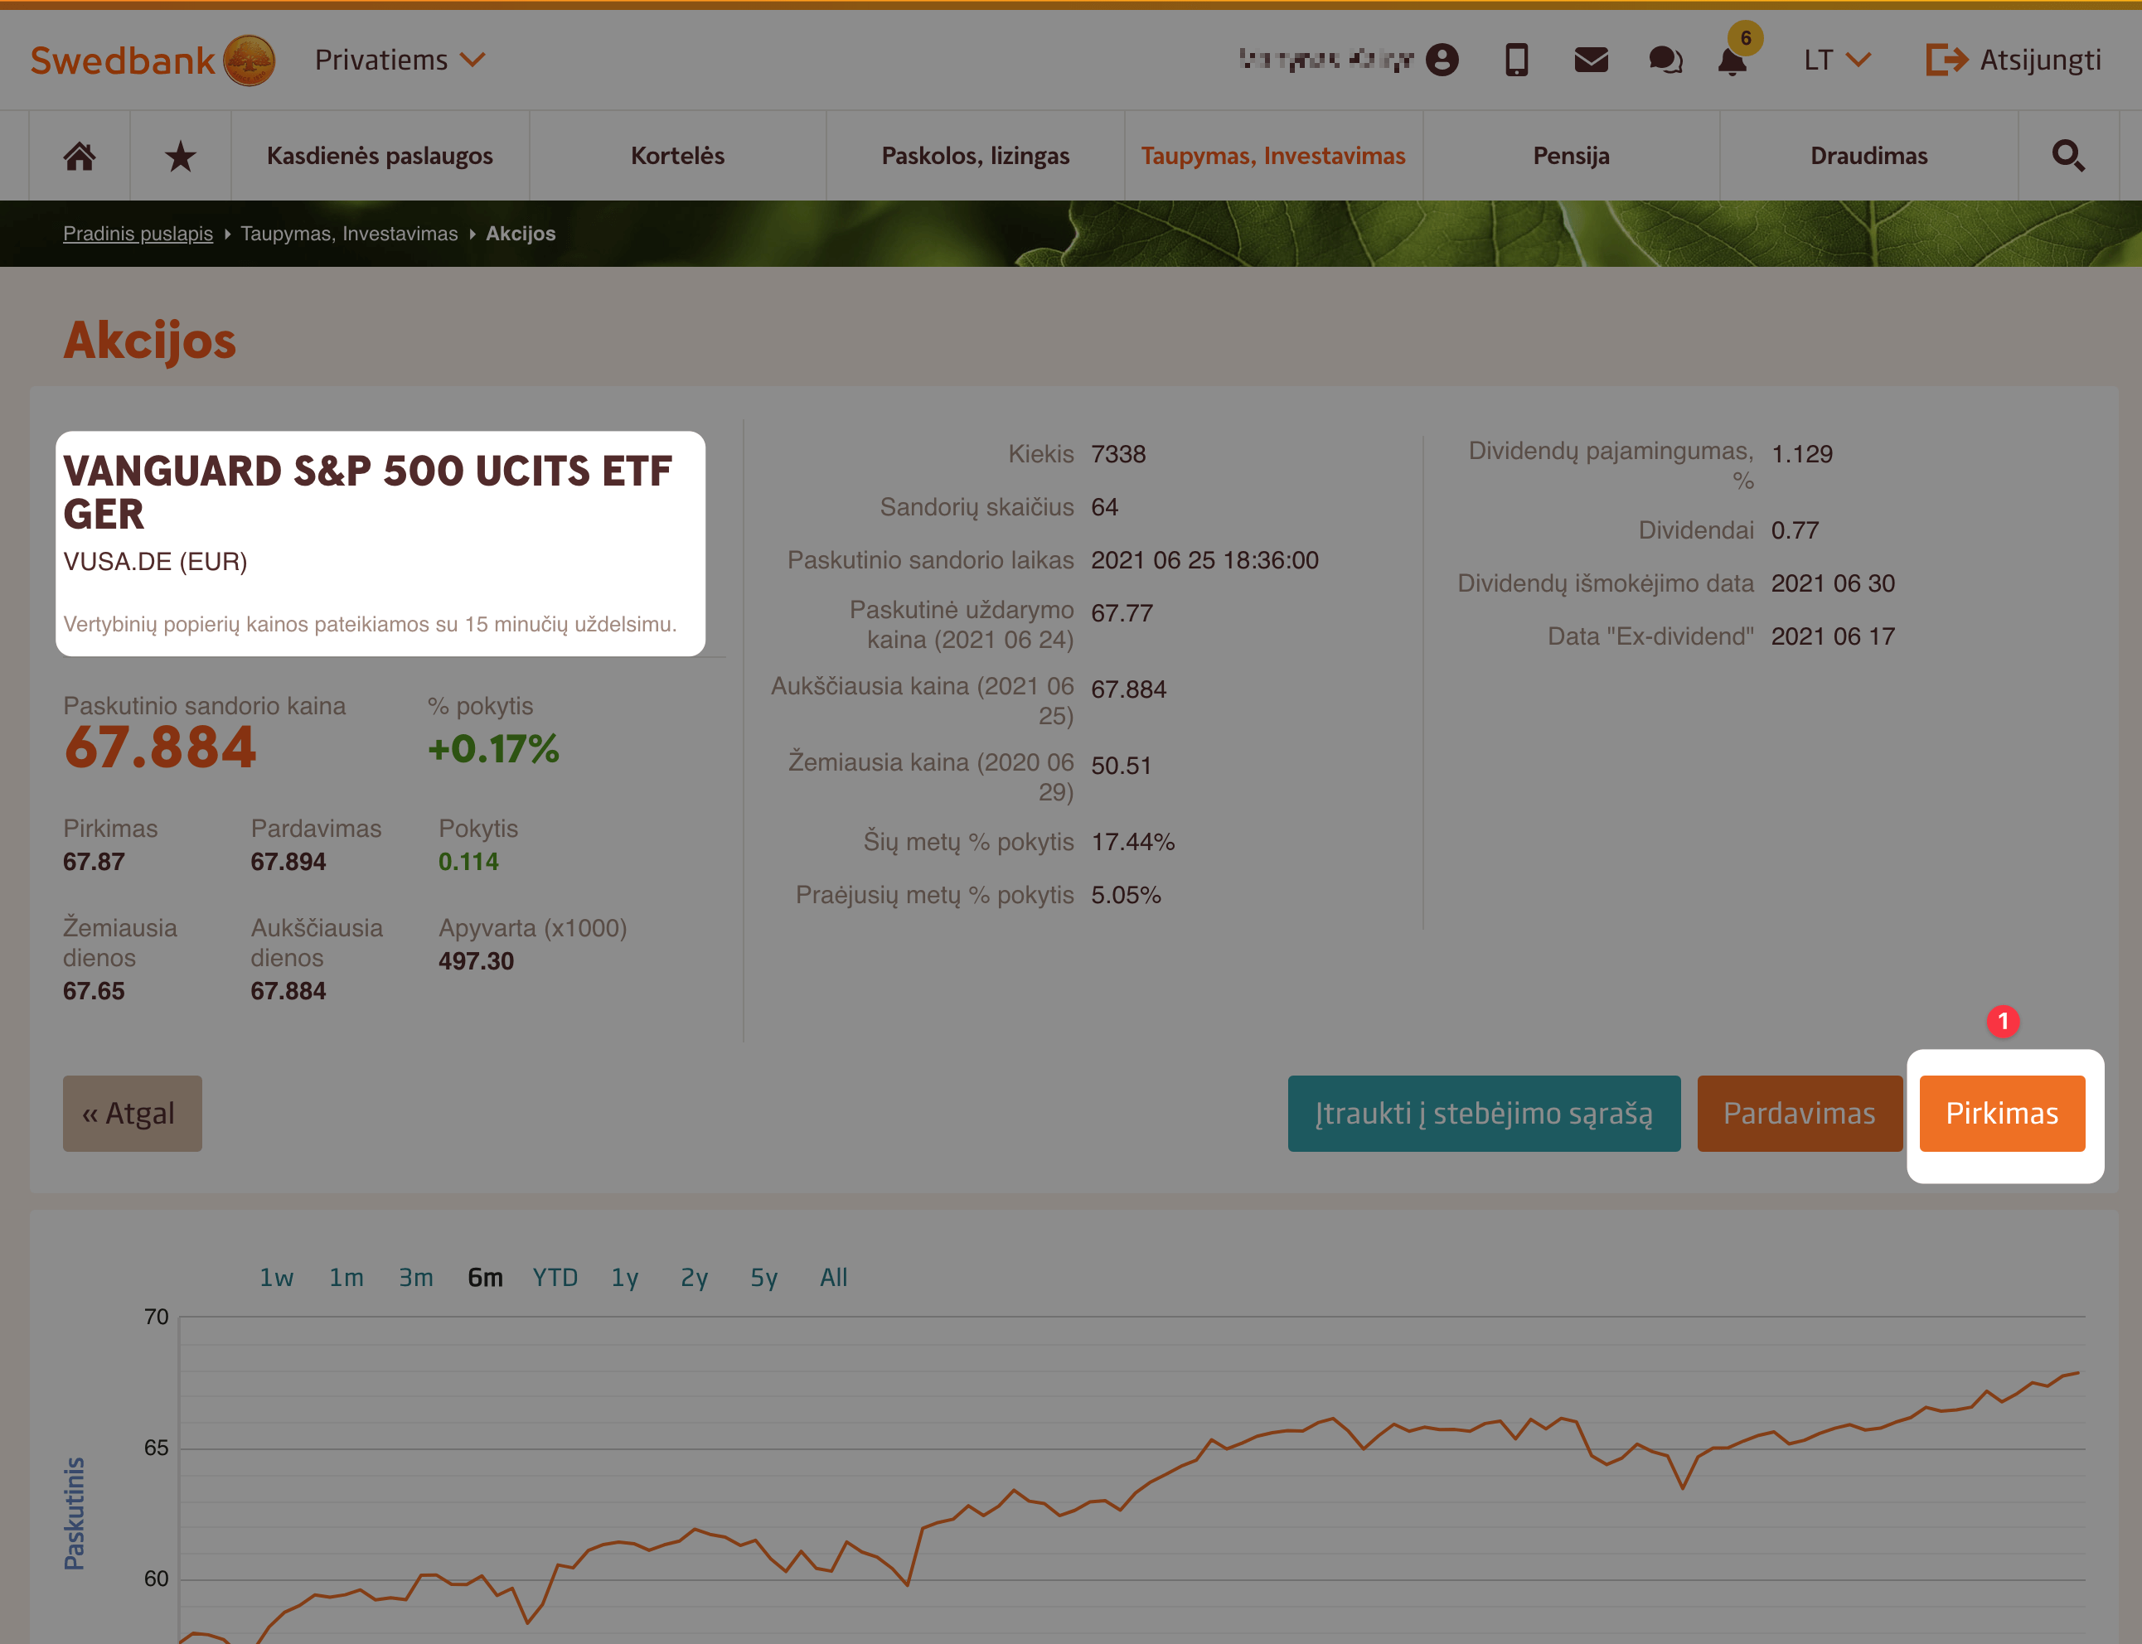The image size is (2142, 1644).
Task: Select the 6m chart range
Action: point(485,1277)
